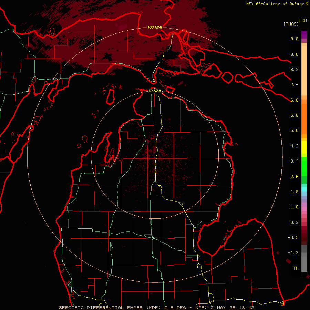The image size is (310, 310).
Task: Pick the solid orange segment of the color bar
Action: (304, 119)
